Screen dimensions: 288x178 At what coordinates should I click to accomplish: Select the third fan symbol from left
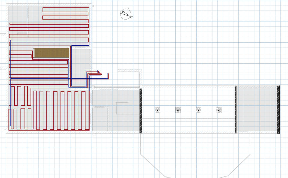(x=198, y=110)
